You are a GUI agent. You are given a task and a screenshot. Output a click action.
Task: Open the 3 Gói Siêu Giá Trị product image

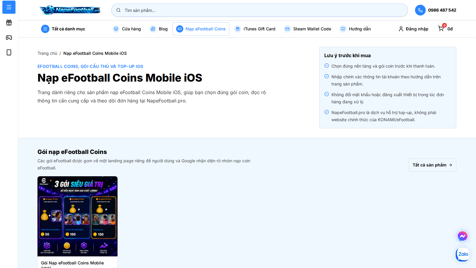(77, 216)
